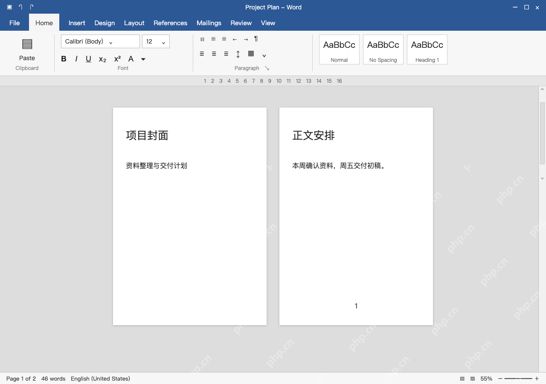Apply Italic formatting
Image resolution: width=546 pixels, height=384 pixels.
76,59
